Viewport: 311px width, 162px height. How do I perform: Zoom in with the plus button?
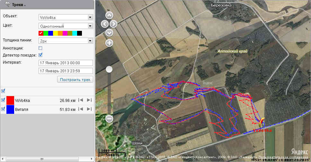pos(109,43)
